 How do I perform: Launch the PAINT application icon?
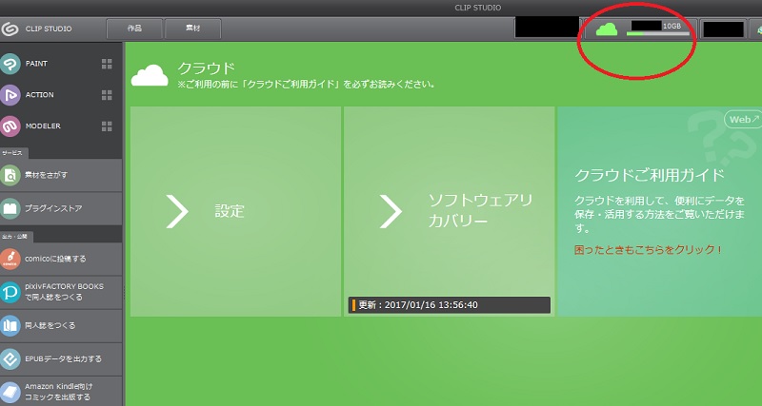10,64
